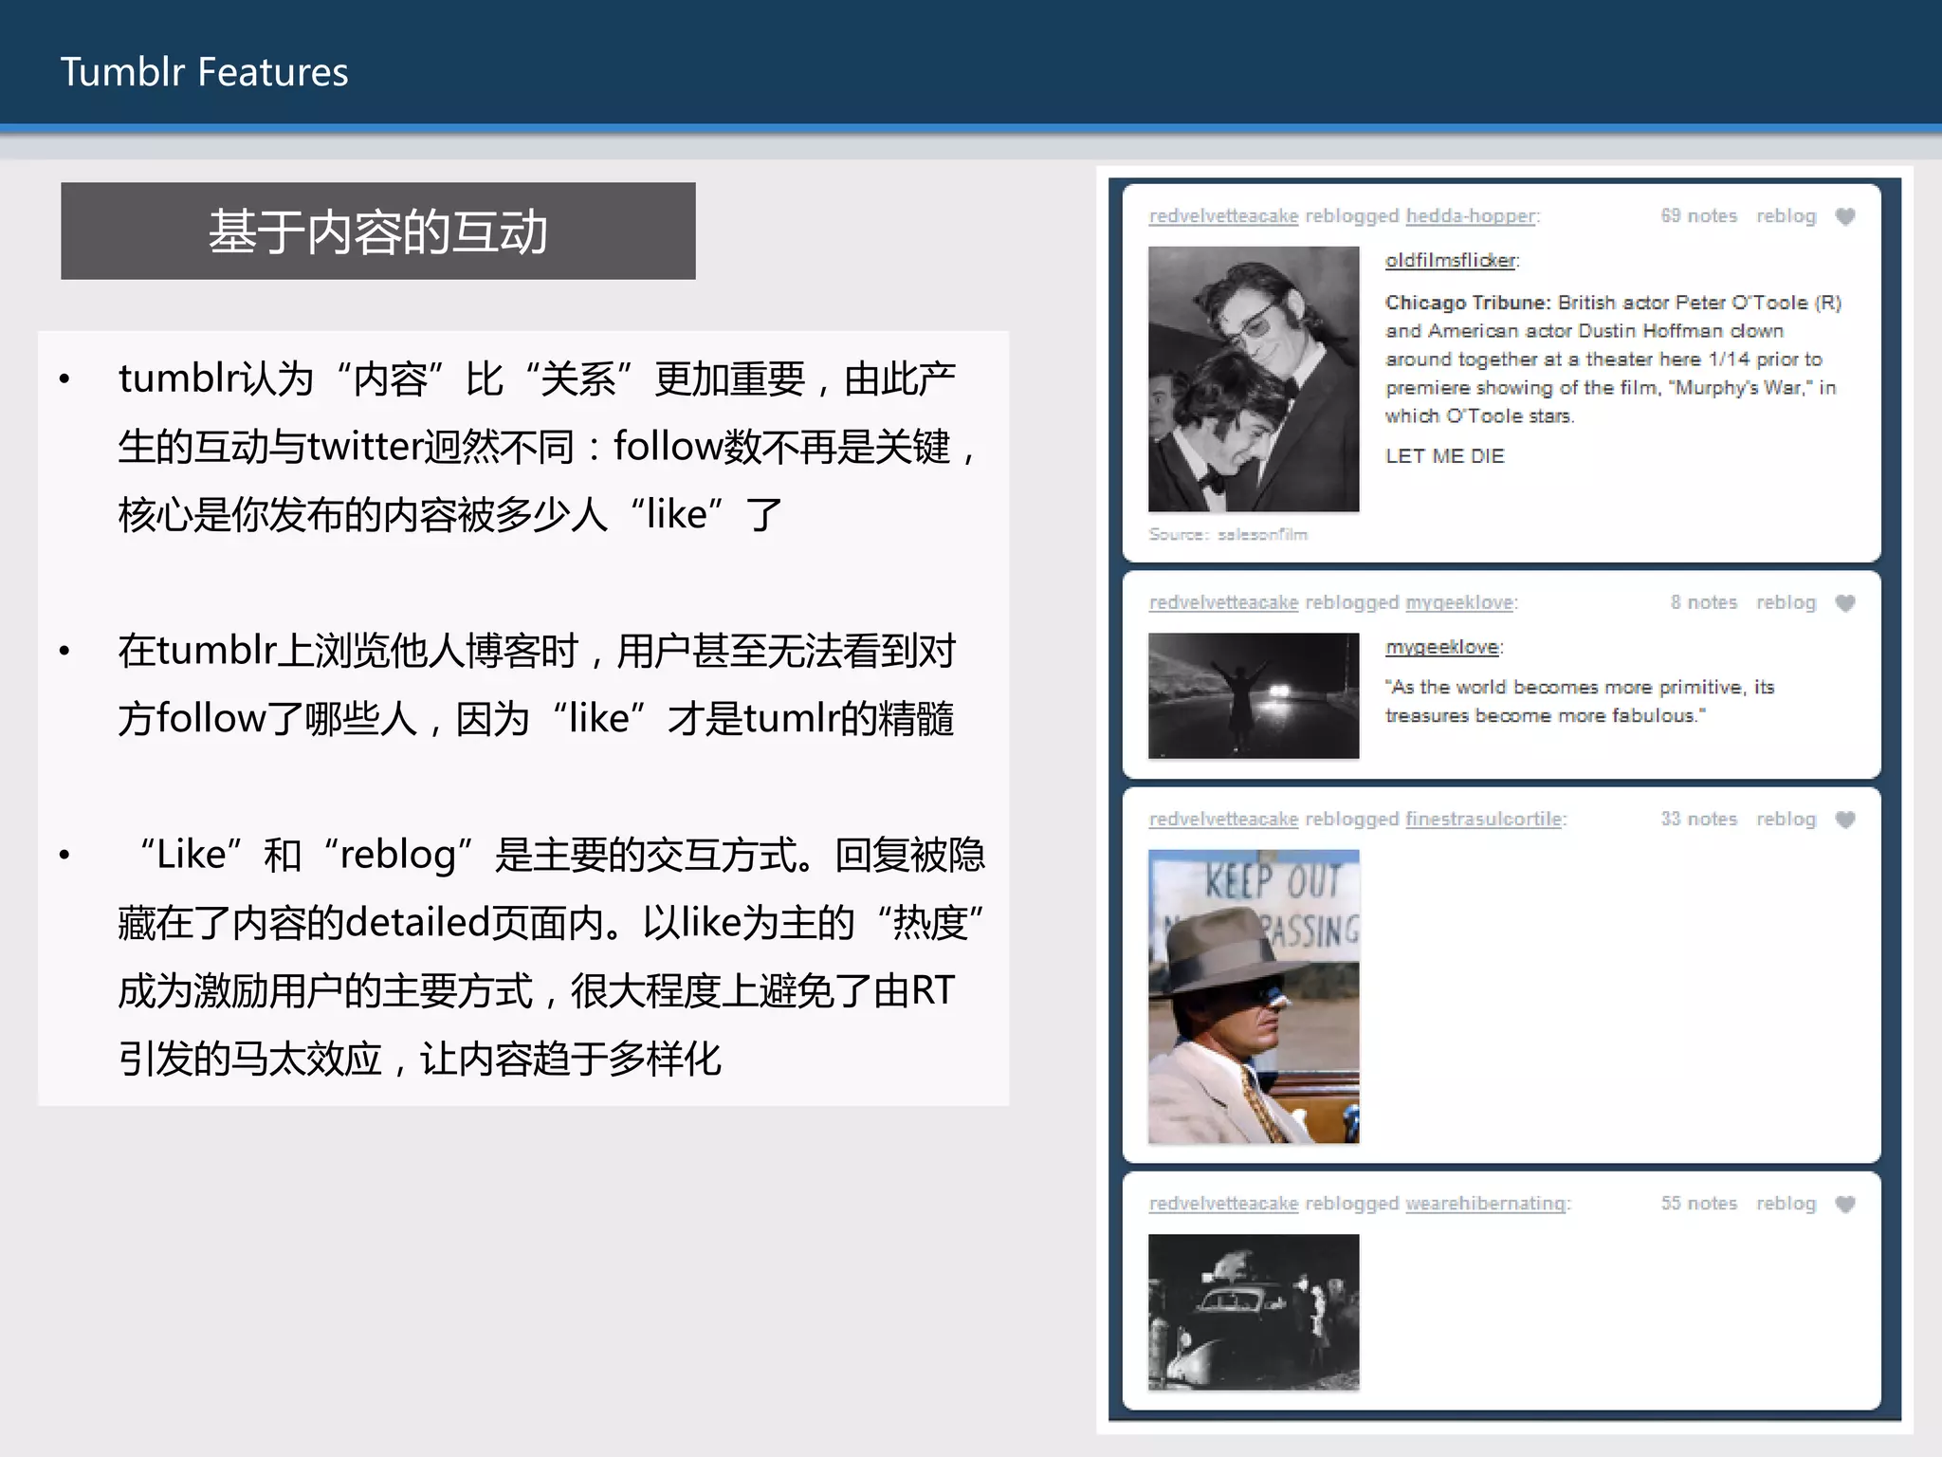
Task: Open the black-and-white vintage car photo
Action: tap(1254, 1312)
